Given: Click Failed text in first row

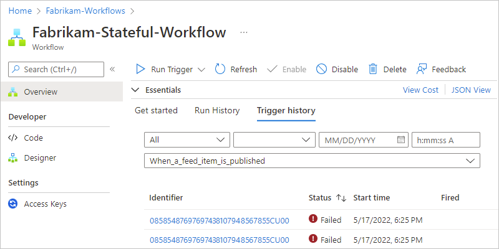Looking at the screenshot, I should pyautogui.click(x=331, y=220).
